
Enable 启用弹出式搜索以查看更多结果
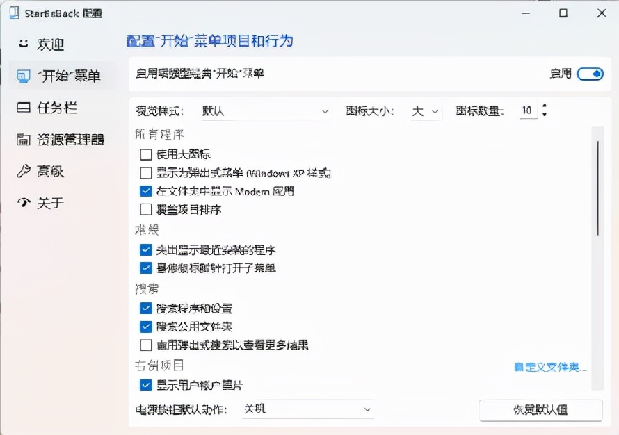pyautogui.click(x=145, y=345)
